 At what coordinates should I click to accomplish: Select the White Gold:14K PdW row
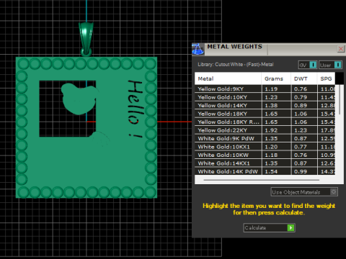[265, 171]
